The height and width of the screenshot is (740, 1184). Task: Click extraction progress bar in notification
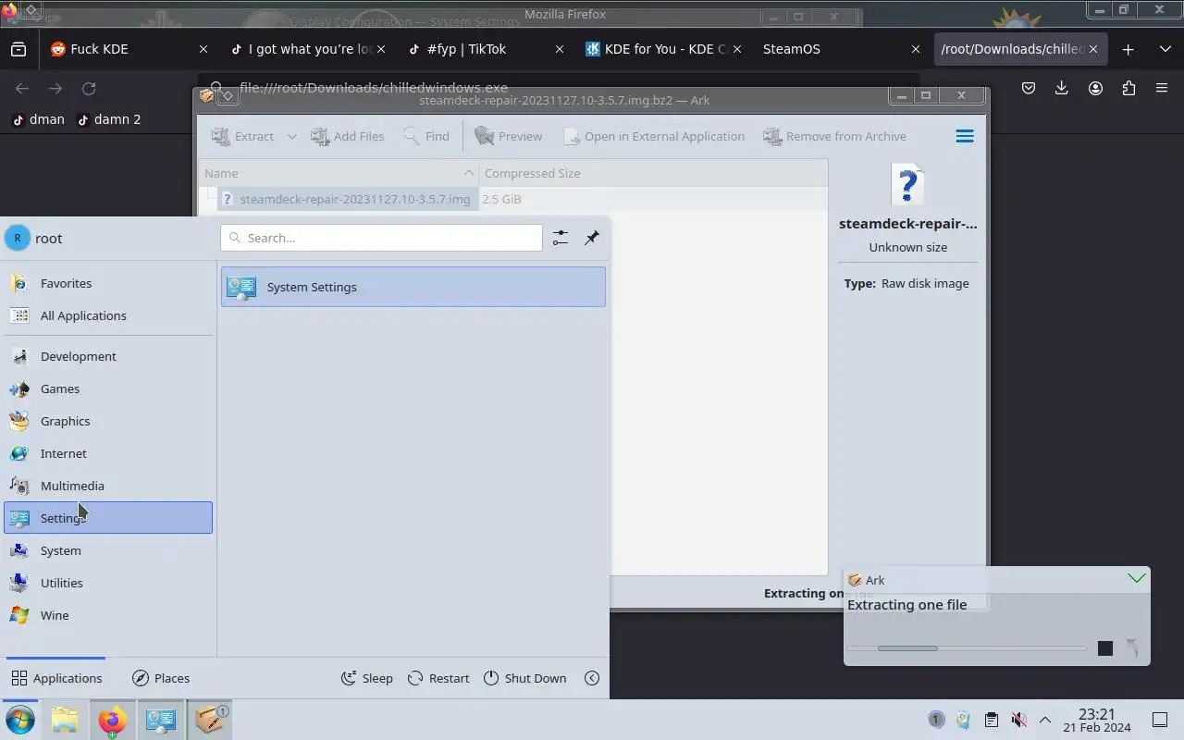(x=967, y=648)
